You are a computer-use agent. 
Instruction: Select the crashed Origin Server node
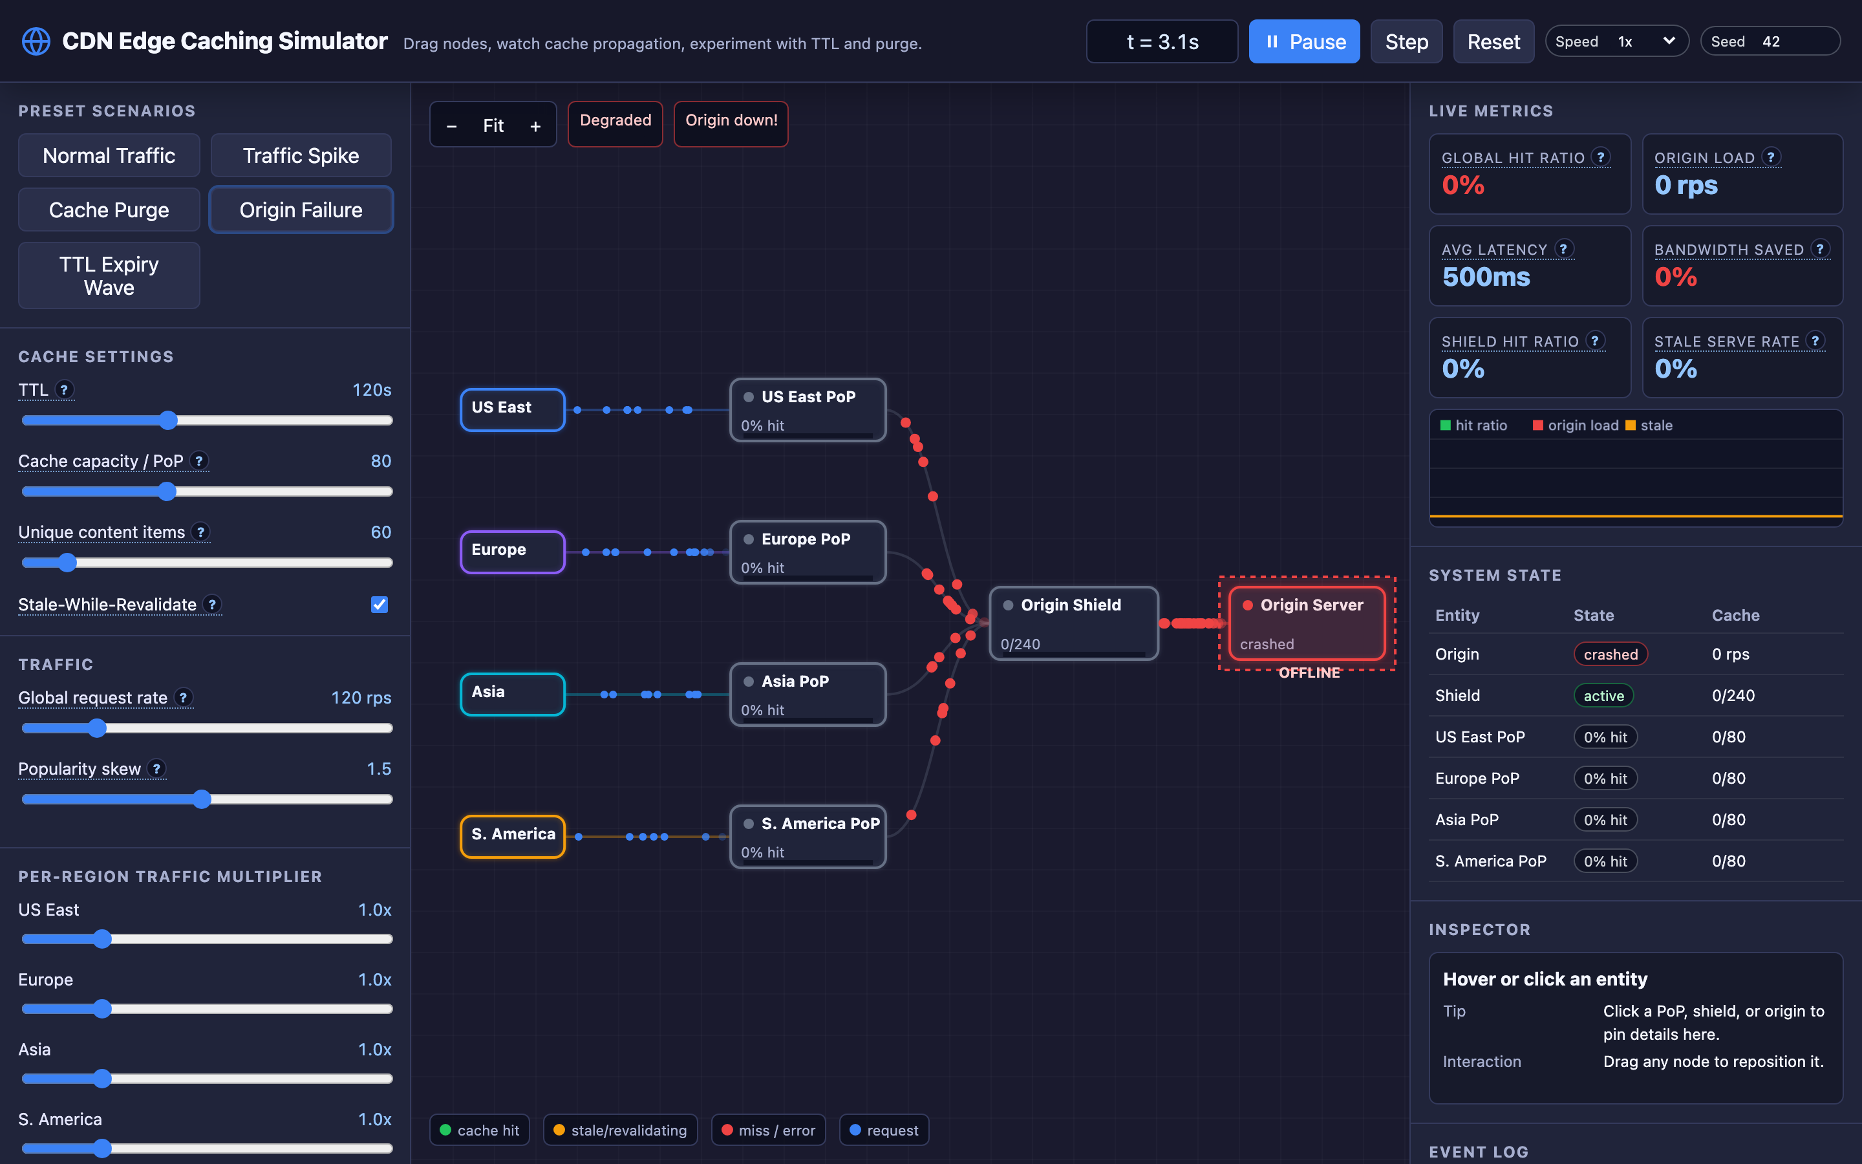click(x=1307, y=623)
